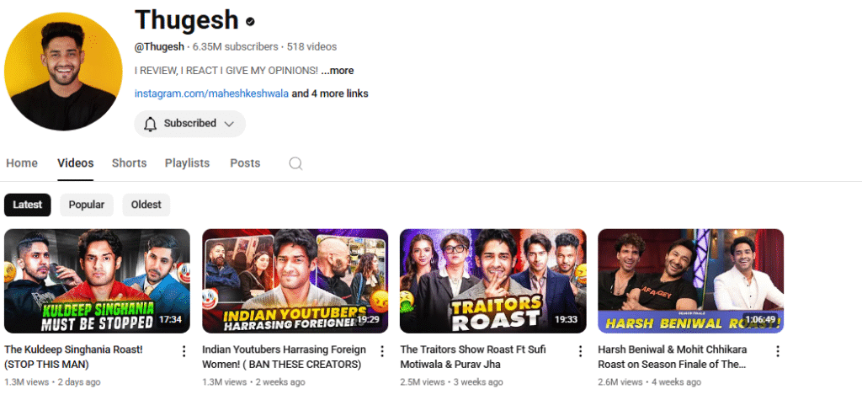Expand channel description with ...more

[x=338, y=71]
